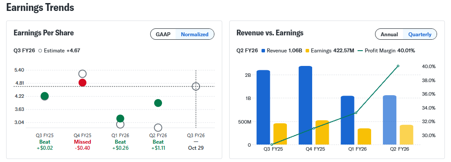
Task: Click the Estimate '+4.67' value
Action: click(73, 51)
